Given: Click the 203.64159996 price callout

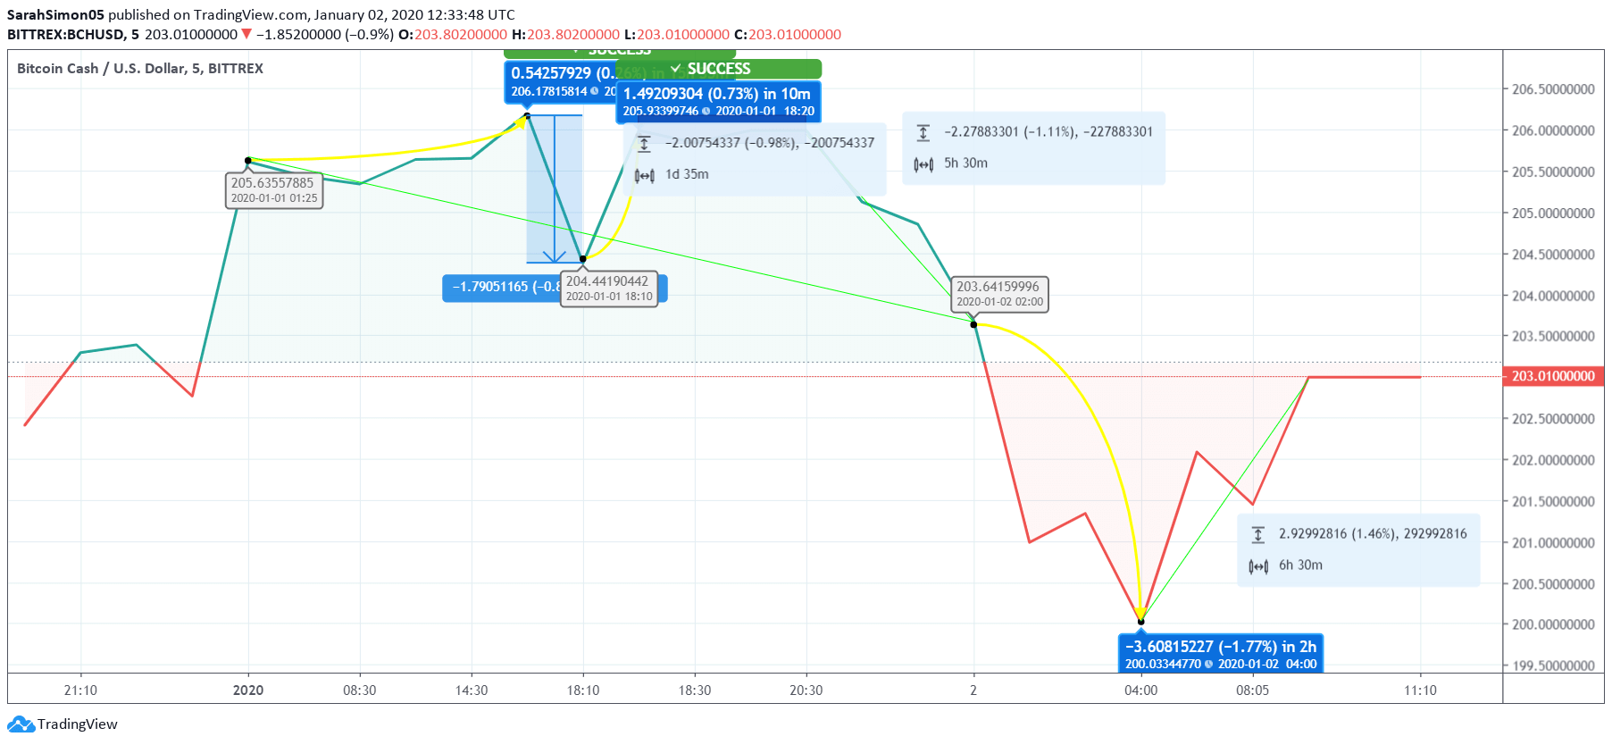Looking at the screenshot, I should (x=998, y=293).
